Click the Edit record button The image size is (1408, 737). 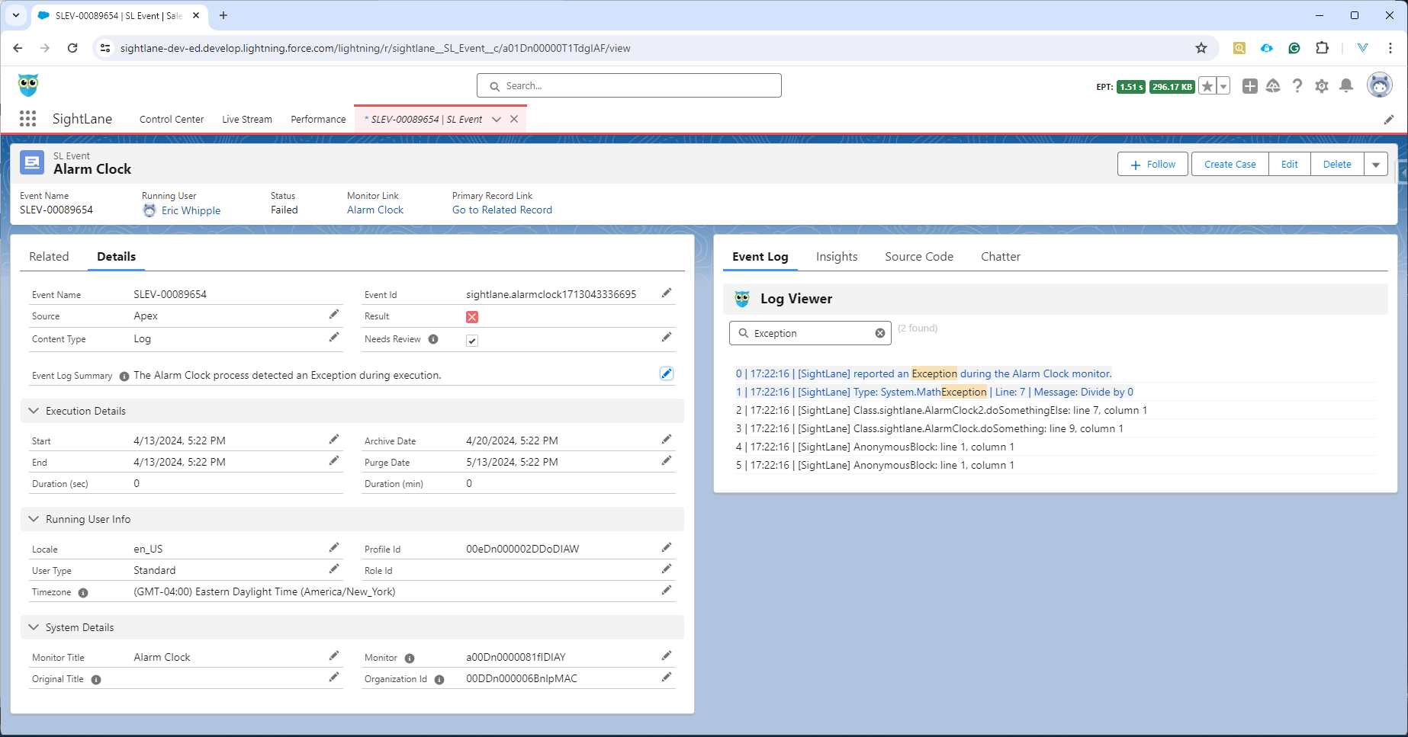click(1290, 164)
